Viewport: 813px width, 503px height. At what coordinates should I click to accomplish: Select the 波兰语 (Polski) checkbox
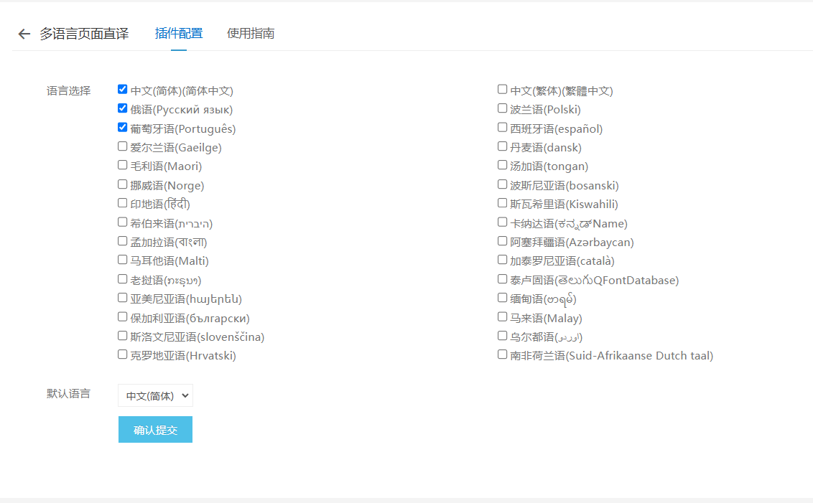coord(503,108)
